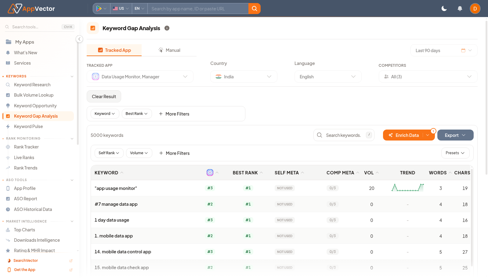The image size is (488, 278).
Task: Open user avatar D menu
Action: (475, 9)
